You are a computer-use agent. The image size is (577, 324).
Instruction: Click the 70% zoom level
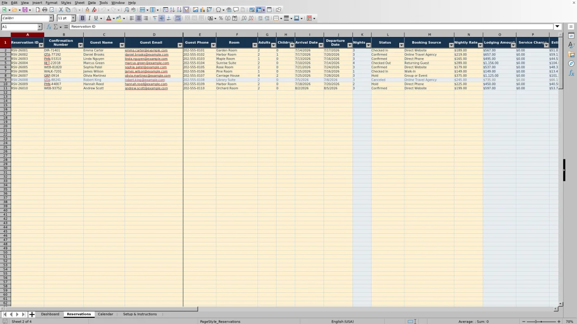[569, 322]
